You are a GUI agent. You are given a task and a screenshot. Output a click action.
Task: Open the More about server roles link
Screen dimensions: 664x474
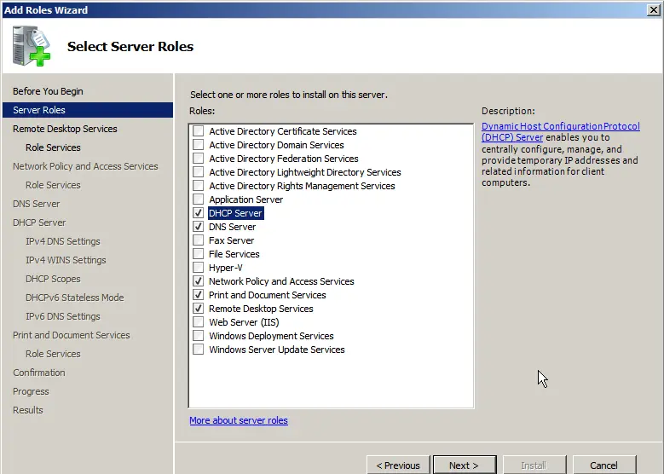(238, 420)
